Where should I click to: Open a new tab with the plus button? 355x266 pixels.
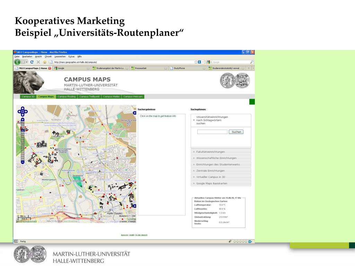pos(249,68)
